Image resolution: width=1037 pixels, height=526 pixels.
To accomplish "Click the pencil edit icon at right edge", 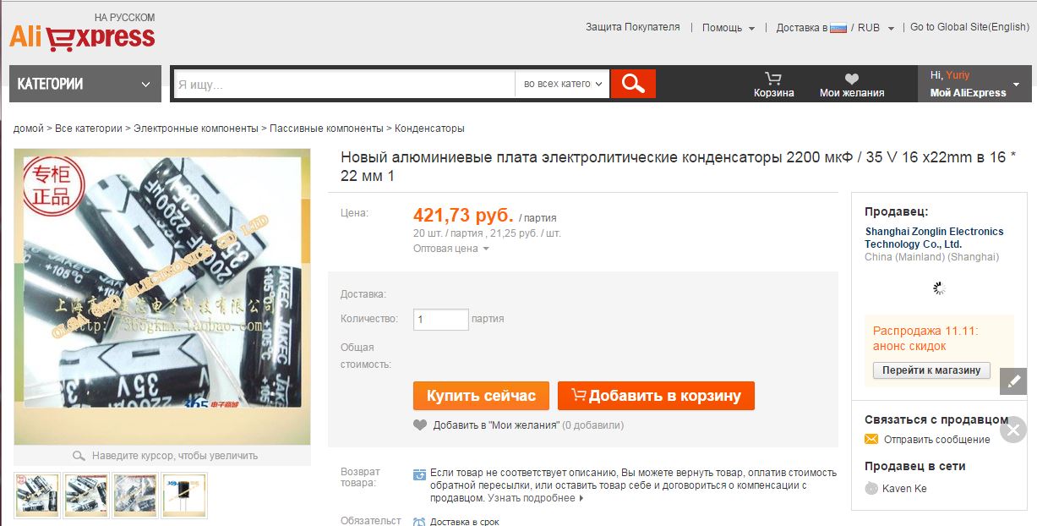I will click(1013, 381).
